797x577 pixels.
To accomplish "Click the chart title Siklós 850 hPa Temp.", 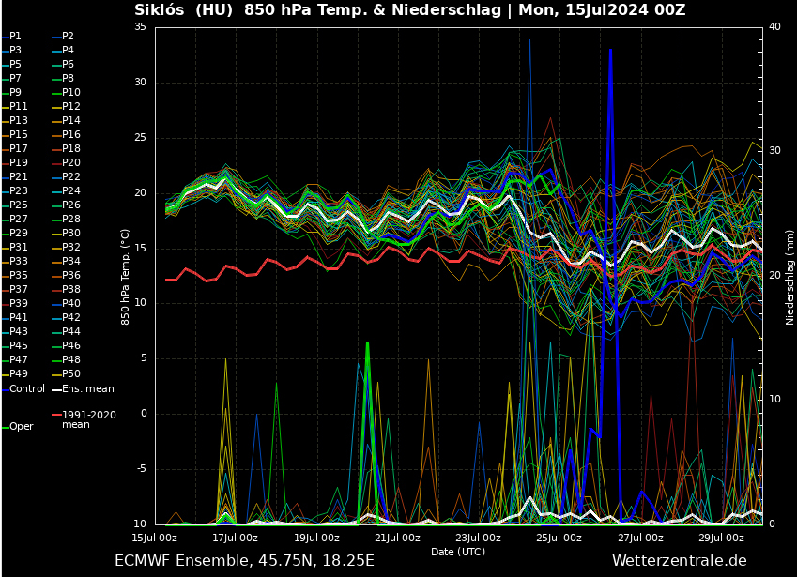I will pyautogui.click(x=409, y=10).
